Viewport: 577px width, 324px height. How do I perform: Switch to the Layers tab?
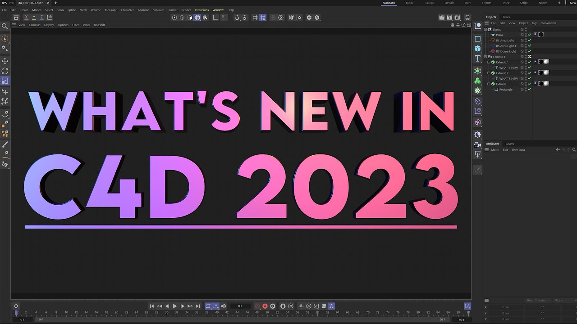point(510,144)
